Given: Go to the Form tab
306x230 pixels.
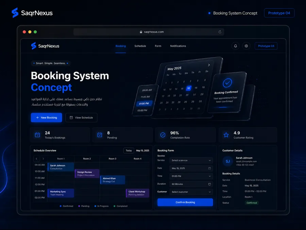Looking at the screenshot, I should tap(158, 46).
